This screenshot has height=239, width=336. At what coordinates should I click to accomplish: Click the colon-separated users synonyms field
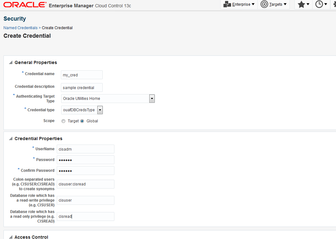(x=86, y=184)
